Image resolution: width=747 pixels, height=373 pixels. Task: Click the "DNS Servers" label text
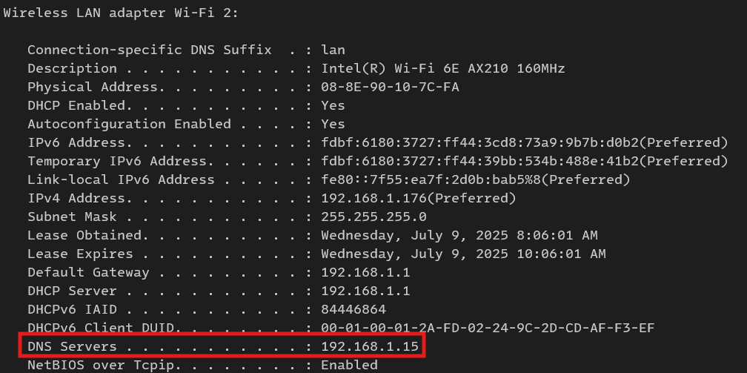click(73, 346)
